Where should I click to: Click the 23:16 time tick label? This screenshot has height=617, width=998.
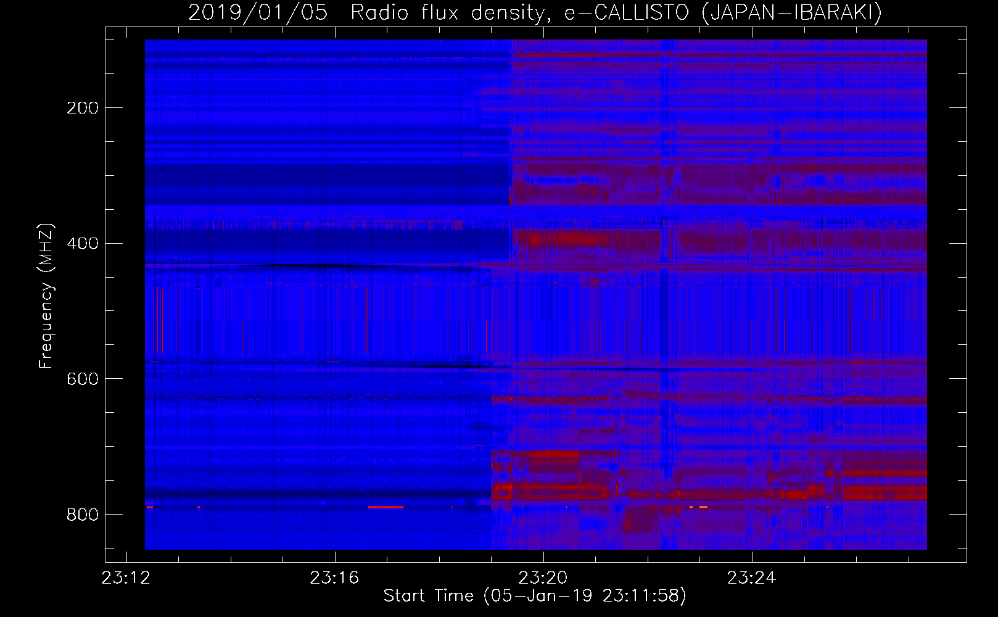pyautogui.click(x=335, y=578)
